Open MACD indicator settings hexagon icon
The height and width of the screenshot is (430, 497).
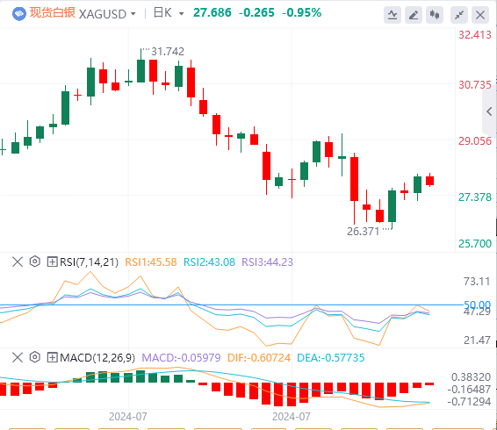click(x=35, y=357)
